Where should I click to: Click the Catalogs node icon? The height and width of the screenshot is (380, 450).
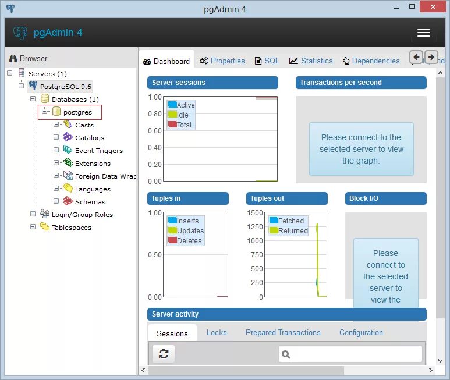click(x=68, y=137)
